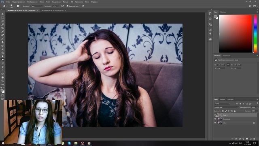The image size is (259, 146).
Task: Open the Opacity dropdown arrow
Action: (257, 107)
